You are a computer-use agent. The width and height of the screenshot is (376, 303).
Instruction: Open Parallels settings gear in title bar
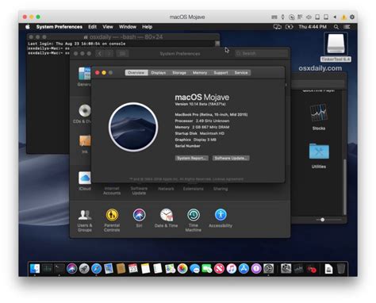point(352,17)
